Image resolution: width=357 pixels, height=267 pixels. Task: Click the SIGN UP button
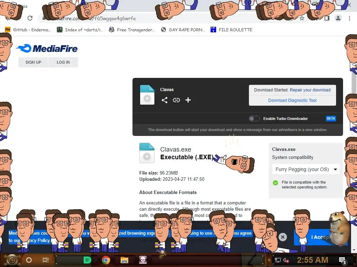33,62
